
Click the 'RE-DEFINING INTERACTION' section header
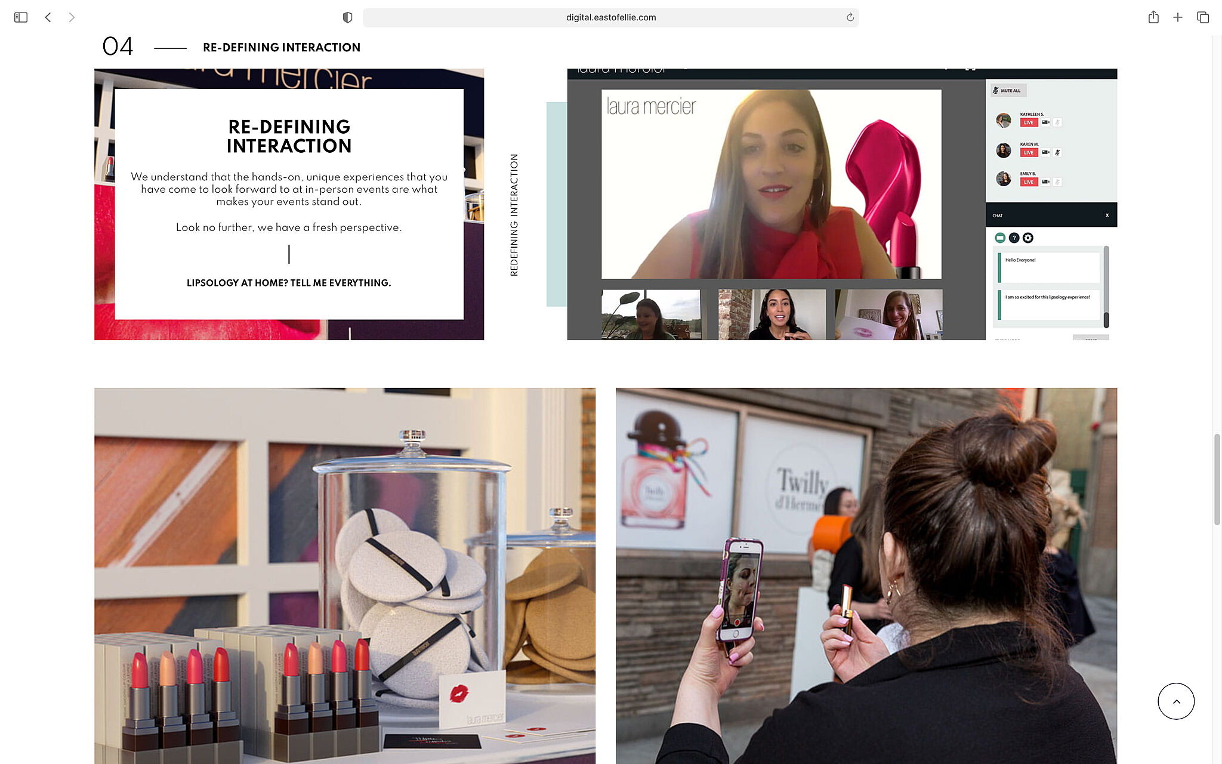[x=282, y=47]
